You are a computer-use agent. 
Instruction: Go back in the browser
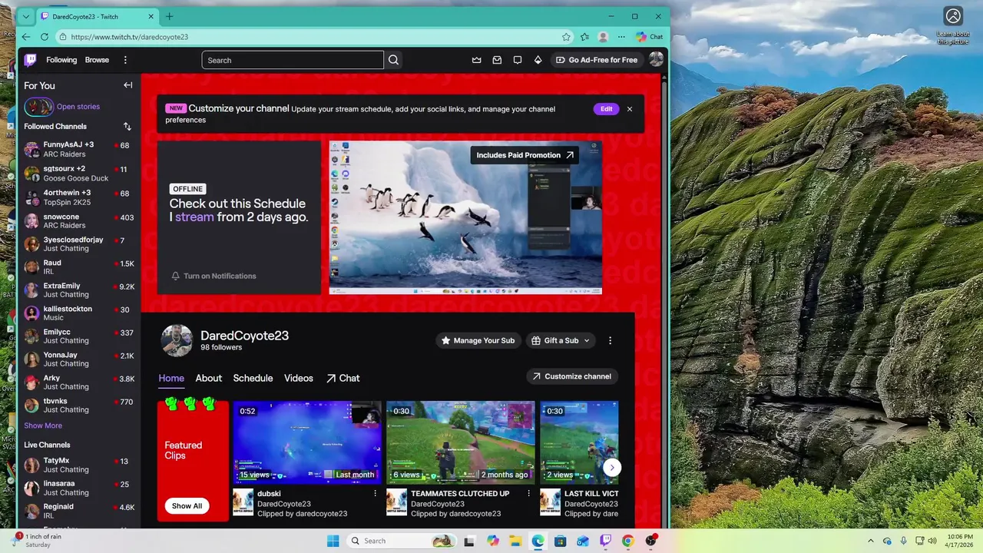pos(26,36)
